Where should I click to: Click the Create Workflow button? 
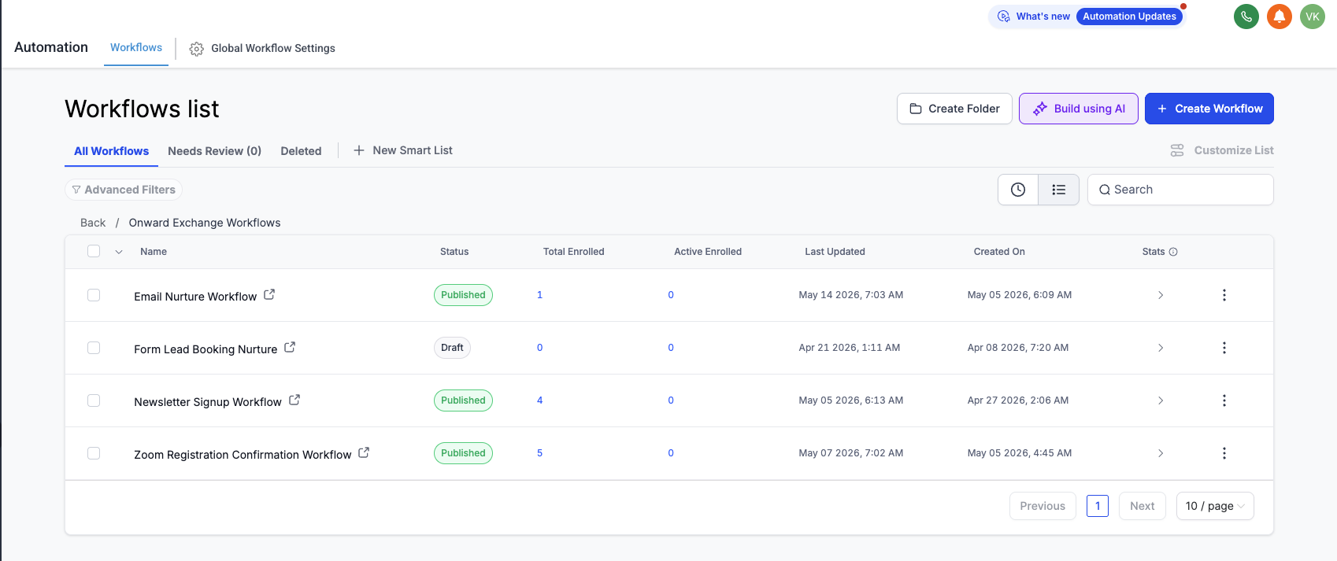tap(1209, 109)
